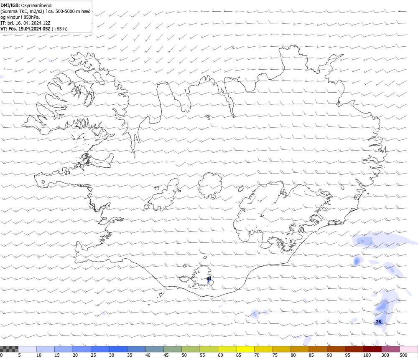The height and width of the screenshot is (358, 418).
Task: Click the yellow-green swatch for 60–65
Action: point(227,349)
